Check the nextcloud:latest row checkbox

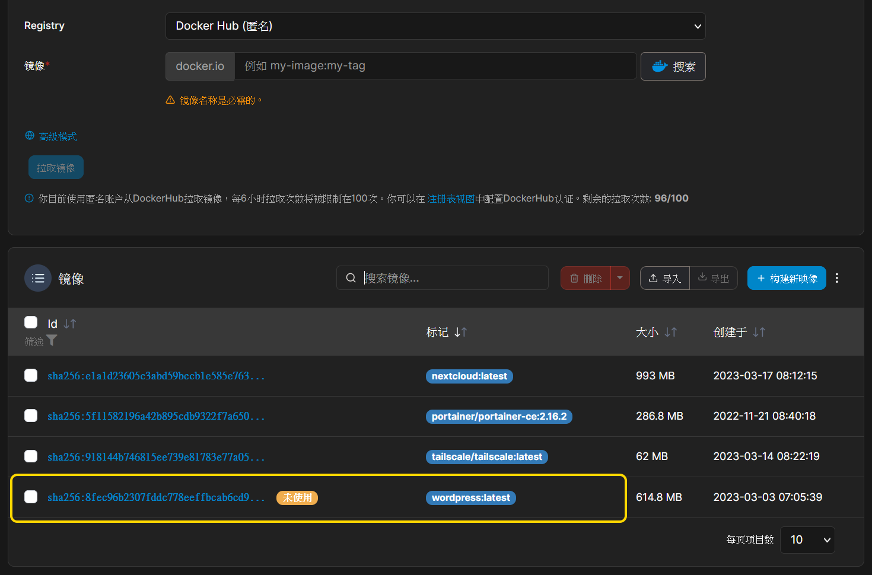point(31,375)
